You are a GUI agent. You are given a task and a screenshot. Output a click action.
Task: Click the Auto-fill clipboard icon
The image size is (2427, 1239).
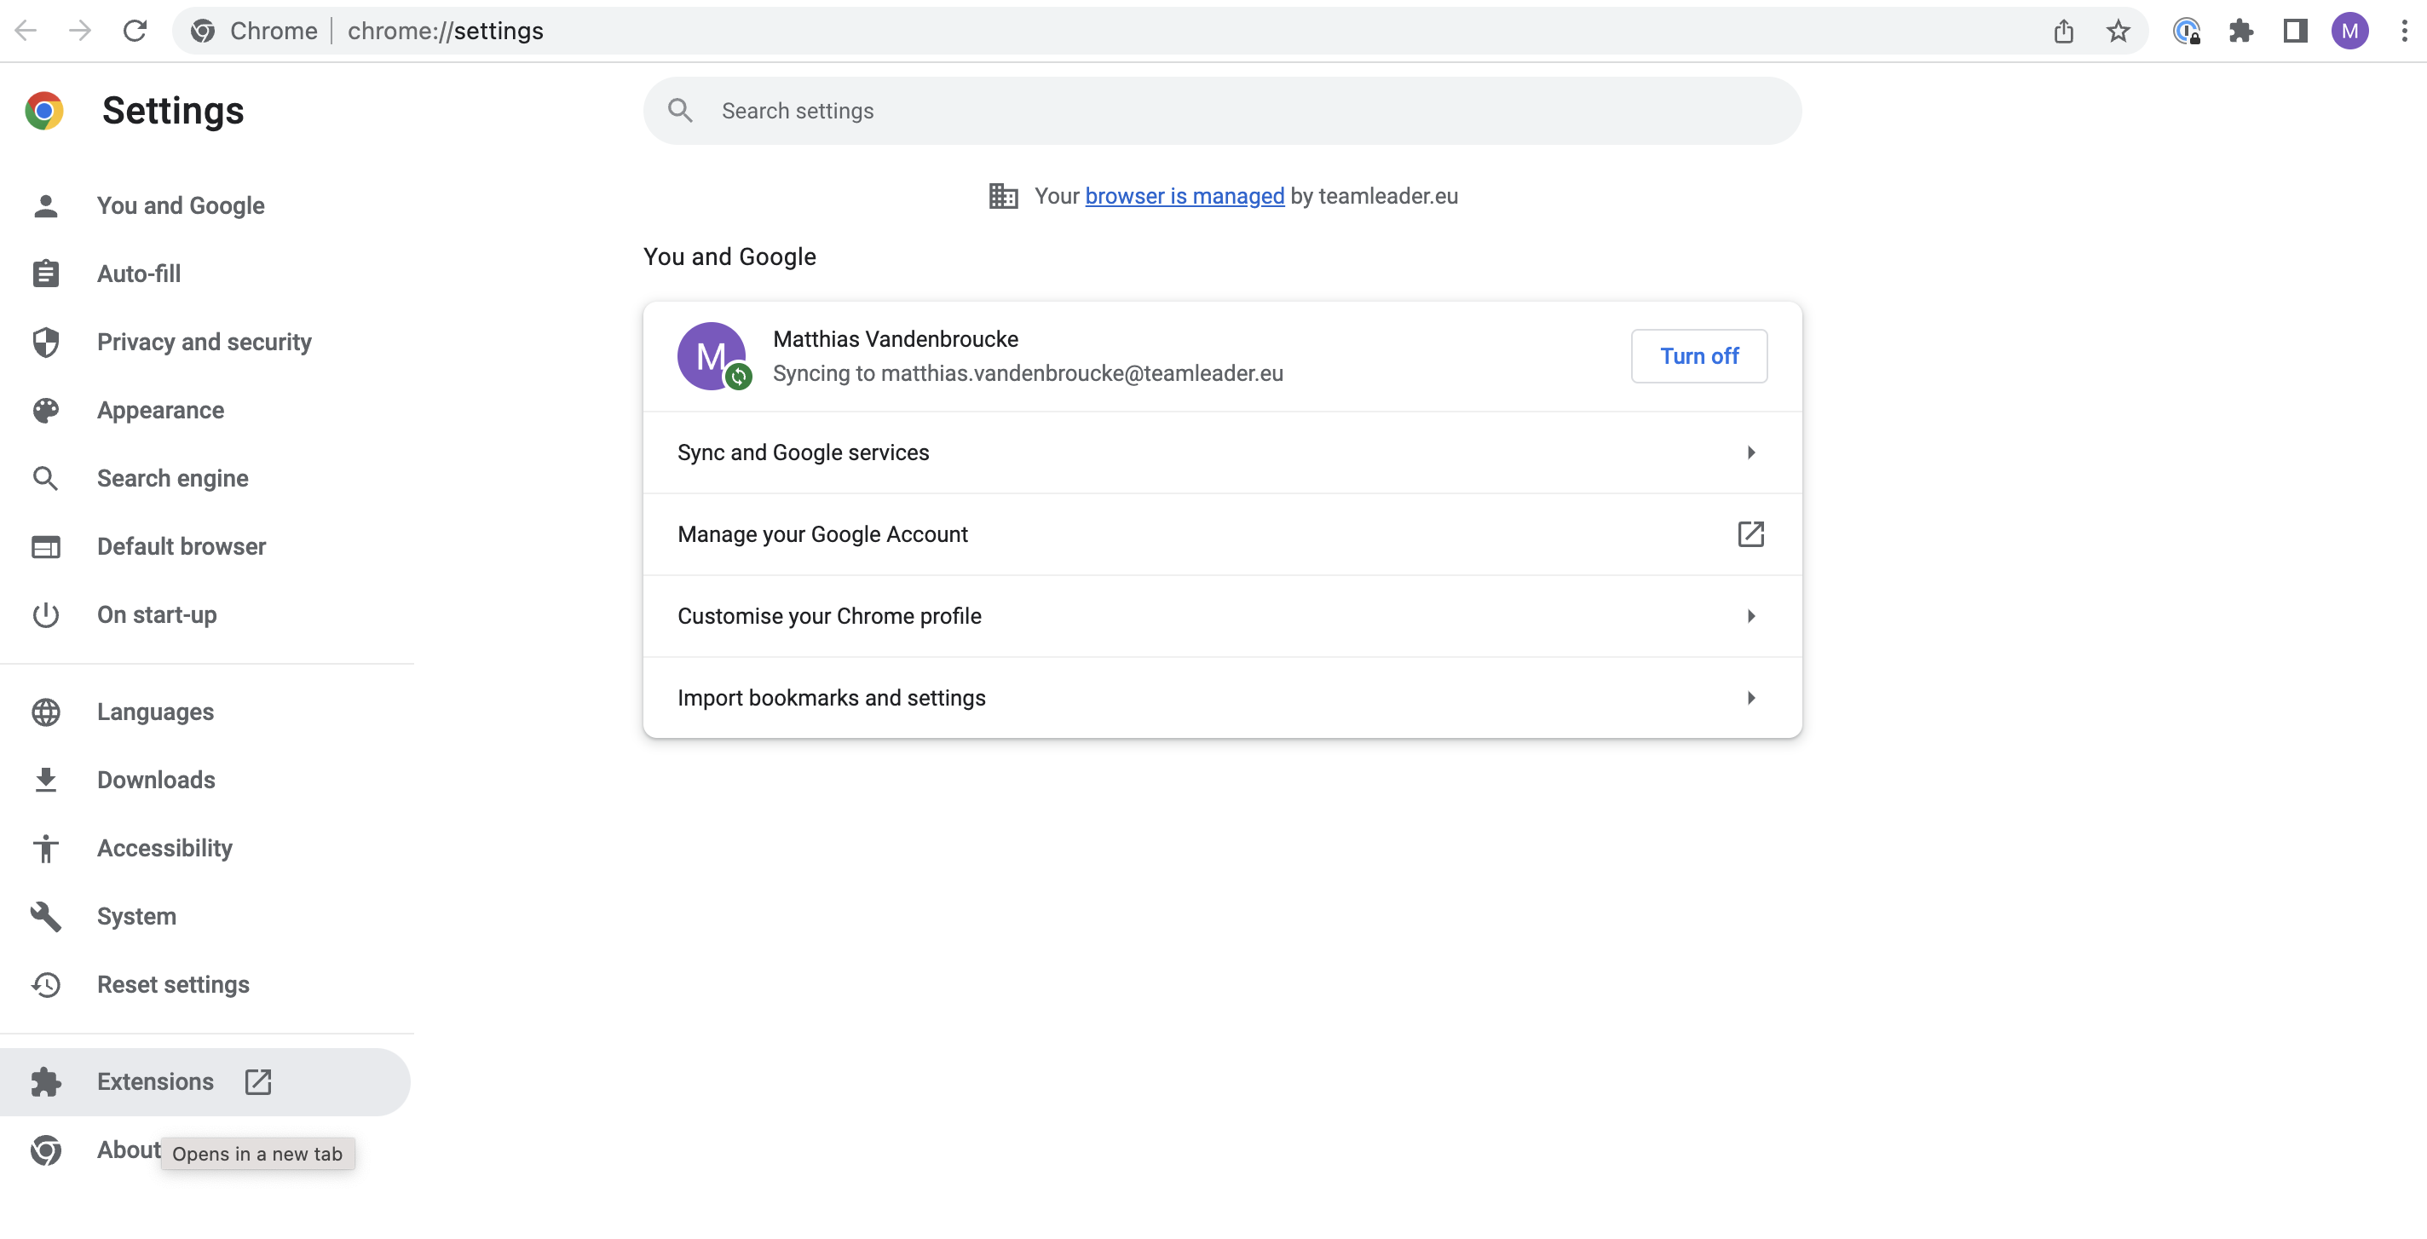pos(46,274)
